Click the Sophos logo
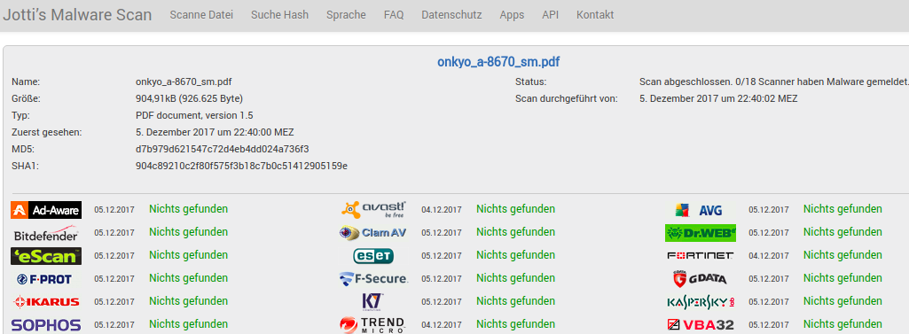Screen dimensions: 909x334 point(46,325)
